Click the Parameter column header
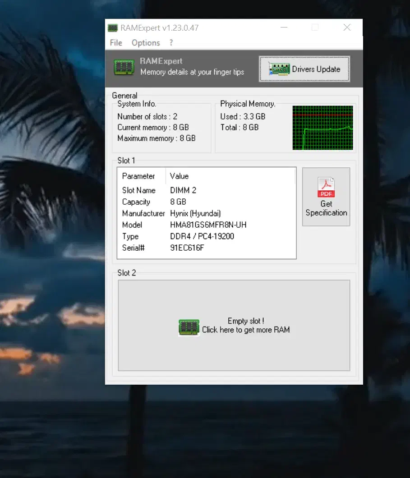Screen dimensions: 410x478 coord(138,176)
